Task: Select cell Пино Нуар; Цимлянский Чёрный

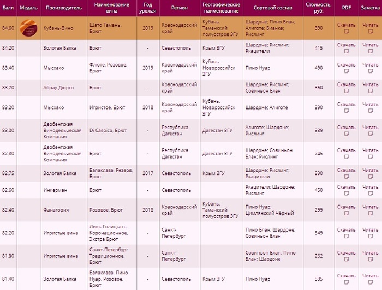Action: click(x=270, y=210)
